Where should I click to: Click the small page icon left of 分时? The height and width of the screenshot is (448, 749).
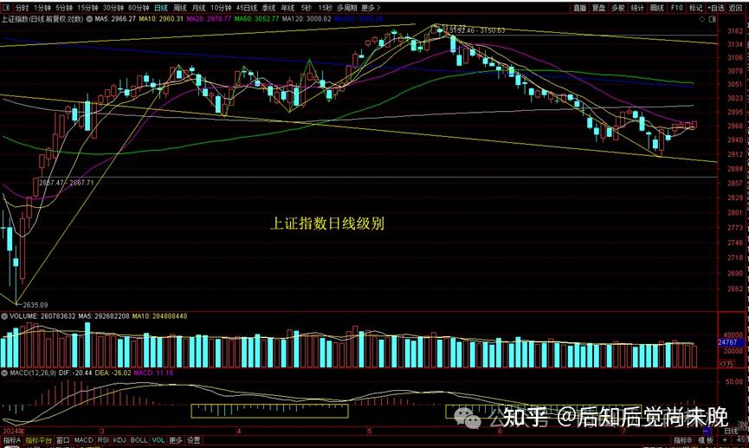tap(7, 7)
